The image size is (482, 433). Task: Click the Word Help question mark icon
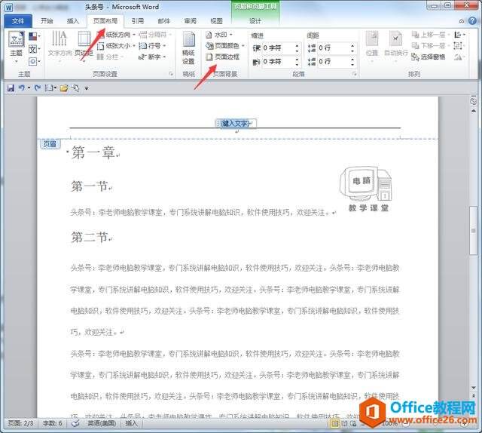[x=472, y=20]
